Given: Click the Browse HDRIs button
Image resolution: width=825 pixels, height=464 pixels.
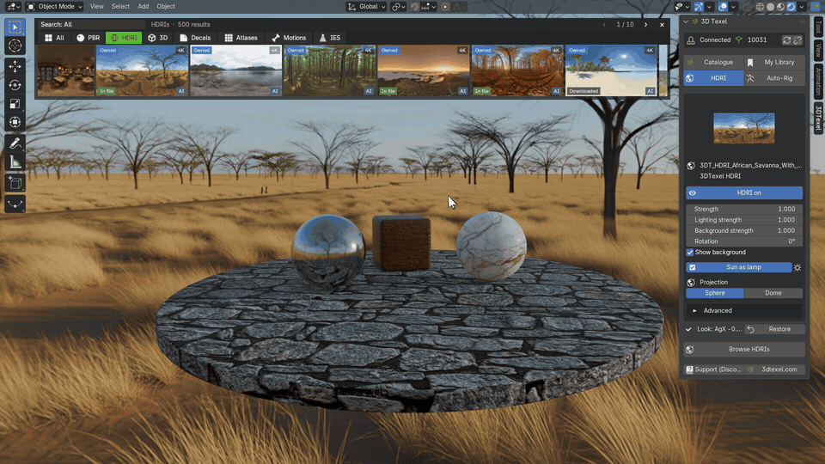Looking at the screenshot, I should click(744, 350).
